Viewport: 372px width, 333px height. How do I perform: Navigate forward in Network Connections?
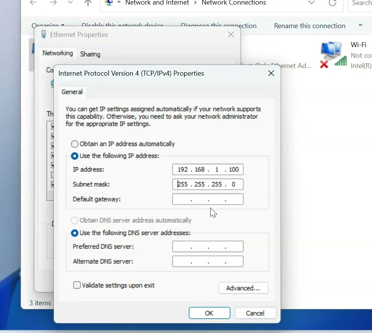pyautogui.click(x=54, y=3)
